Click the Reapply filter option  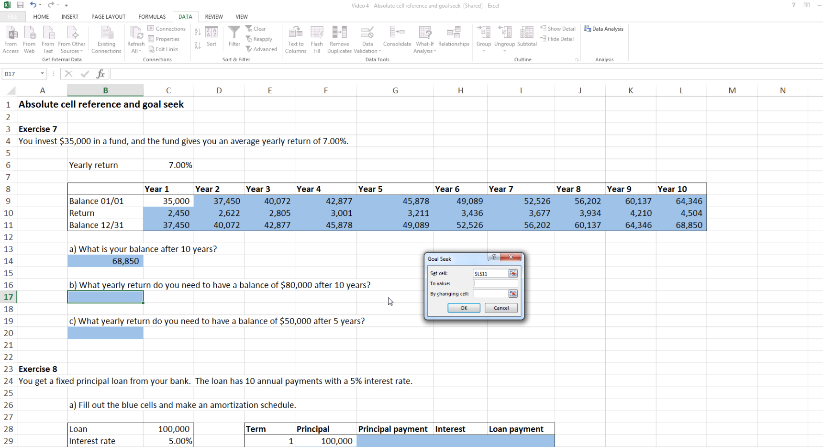259,39
